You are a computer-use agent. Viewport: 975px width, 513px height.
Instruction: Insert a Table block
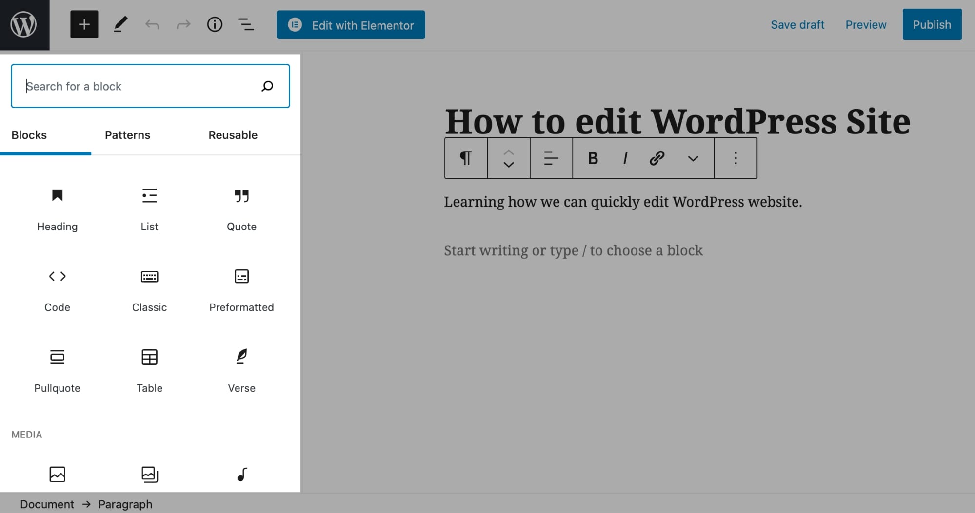point(149,369)
